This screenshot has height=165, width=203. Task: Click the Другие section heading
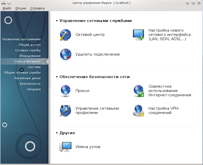pyautogui.click(x=67, y=133)
